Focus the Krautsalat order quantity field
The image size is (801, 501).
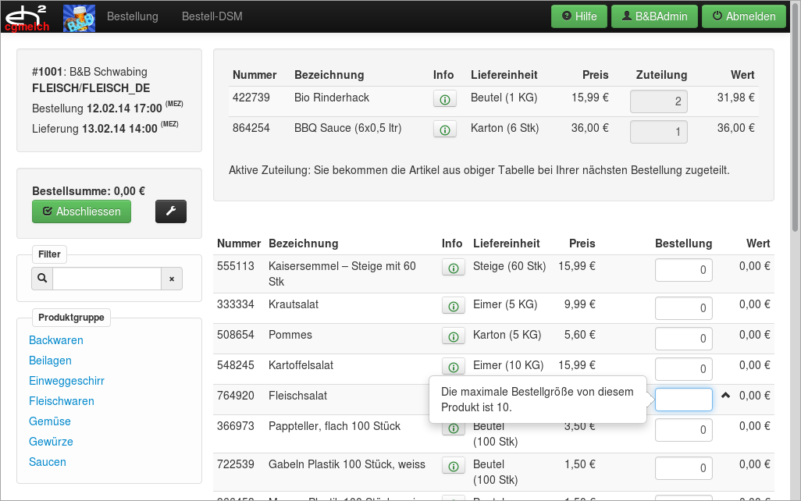point(683,308)
